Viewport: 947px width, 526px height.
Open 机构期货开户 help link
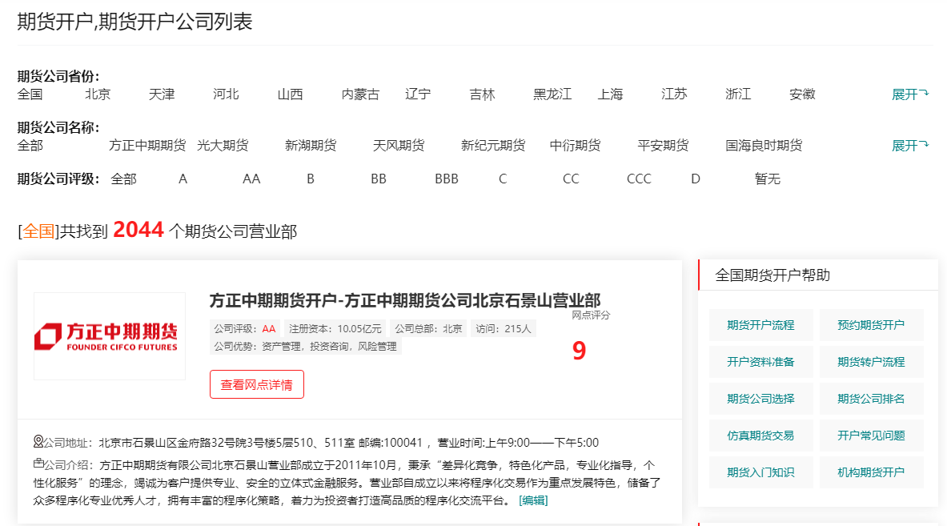[x=872, y=473]
